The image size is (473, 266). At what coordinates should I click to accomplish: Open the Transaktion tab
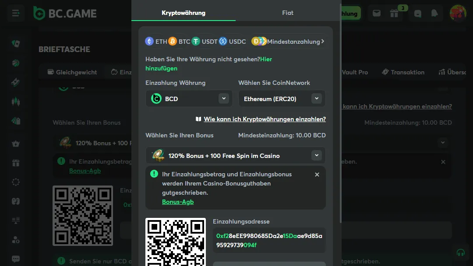point(403,72)
